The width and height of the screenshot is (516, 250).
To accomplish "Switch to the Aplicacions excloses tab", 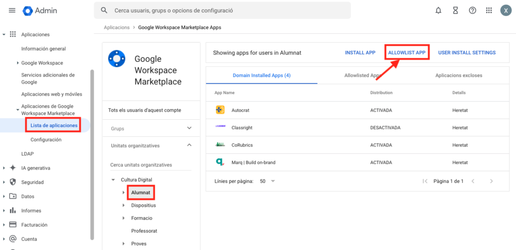I will [x=459, y=75].
